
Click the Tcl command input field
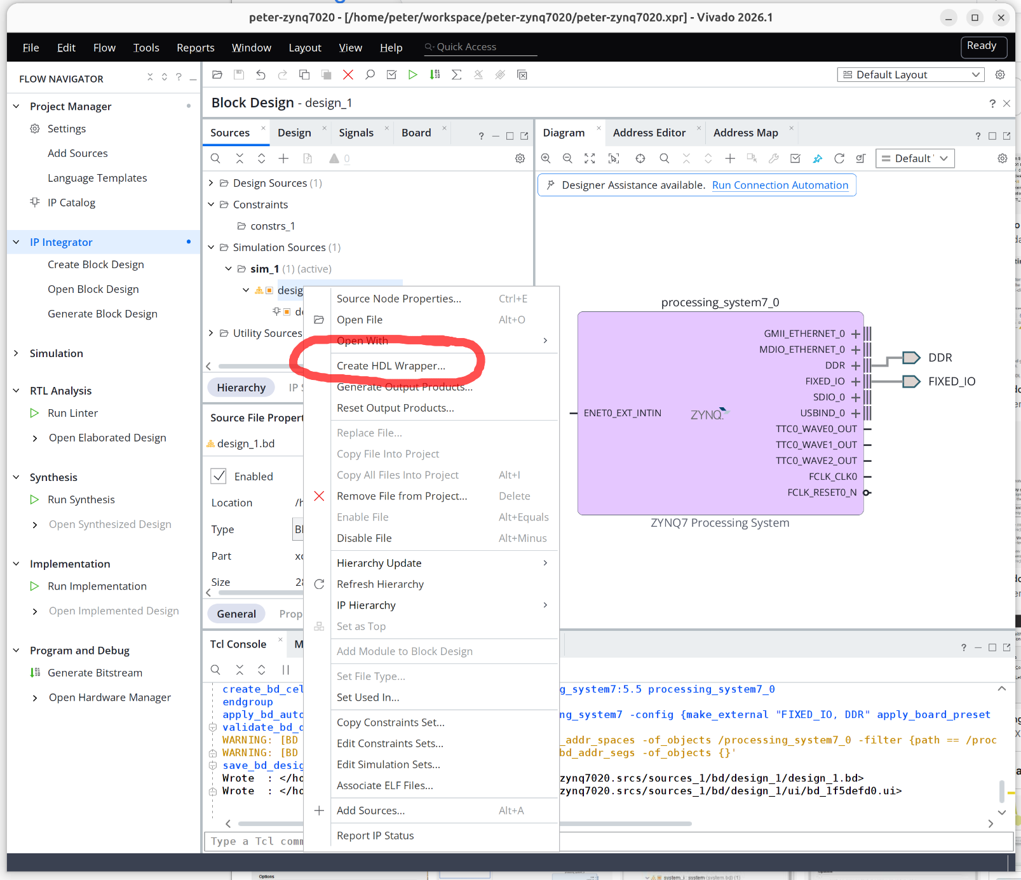click(x=609, y=841)
